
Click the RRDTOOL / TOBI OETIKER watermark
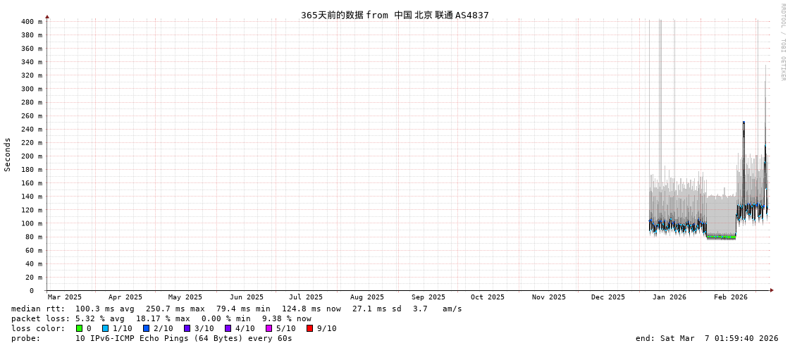[x=782, y=42]
